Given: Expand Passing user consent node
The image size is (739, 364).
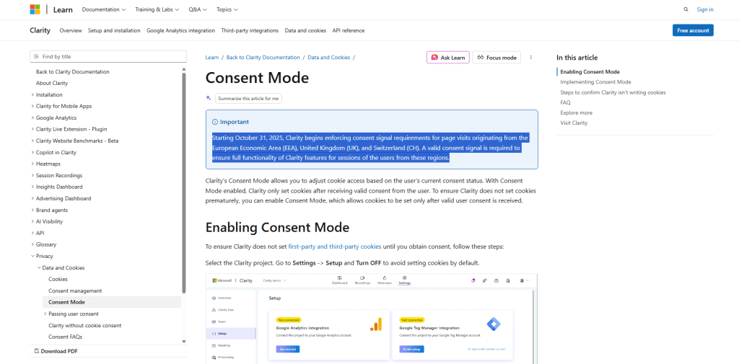Looking at the screenshot, I should click(x=45, y=314).
